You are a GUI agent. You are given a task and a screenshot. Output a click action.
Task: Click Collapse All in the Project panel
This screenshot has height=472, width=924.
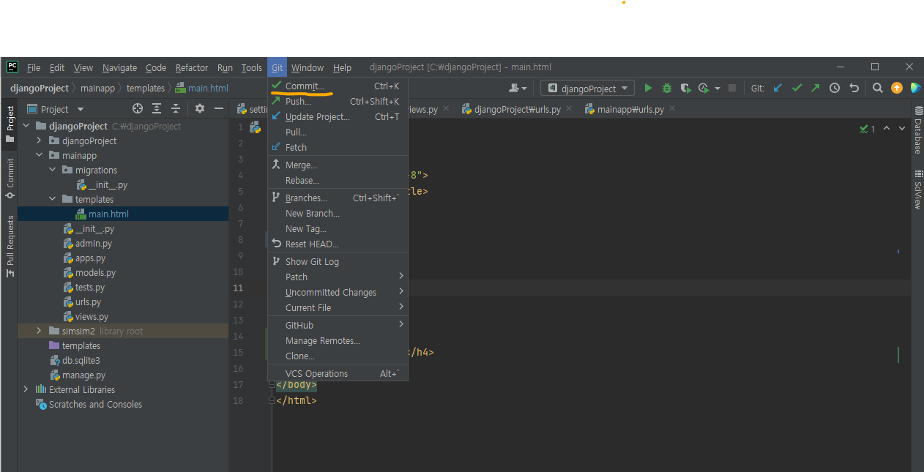[176, 108]
